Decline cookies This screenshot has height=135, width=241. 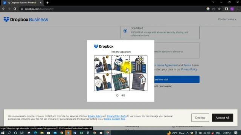click(200, 117)
